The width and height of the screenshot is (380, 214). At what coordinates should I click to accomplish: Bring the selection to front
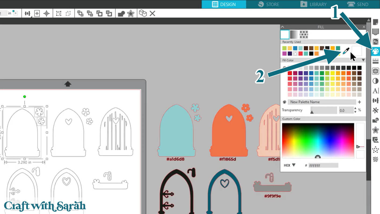(x=80, y=13)
